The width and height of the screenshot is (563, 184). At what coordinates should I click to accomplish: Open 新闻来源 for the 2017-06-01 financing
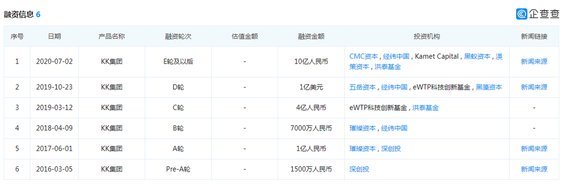534,149
